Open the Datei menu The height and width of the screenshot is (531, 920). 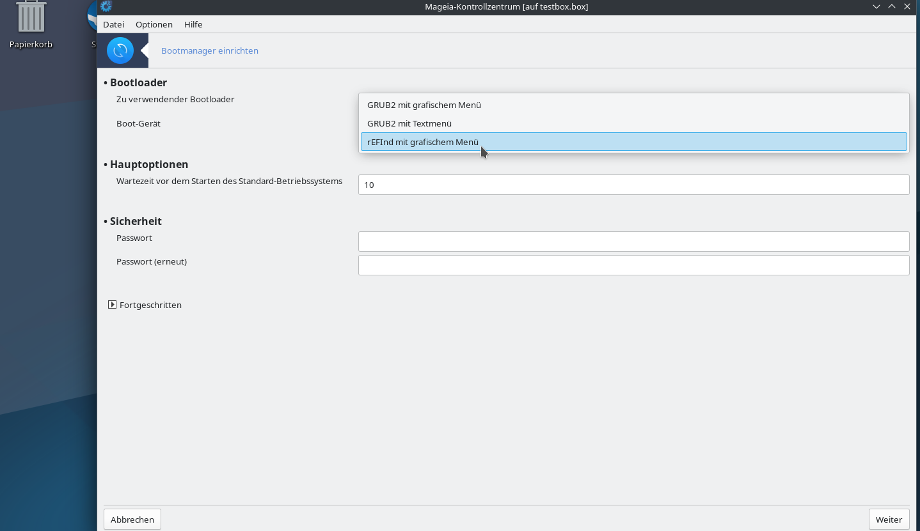point(113,24)
